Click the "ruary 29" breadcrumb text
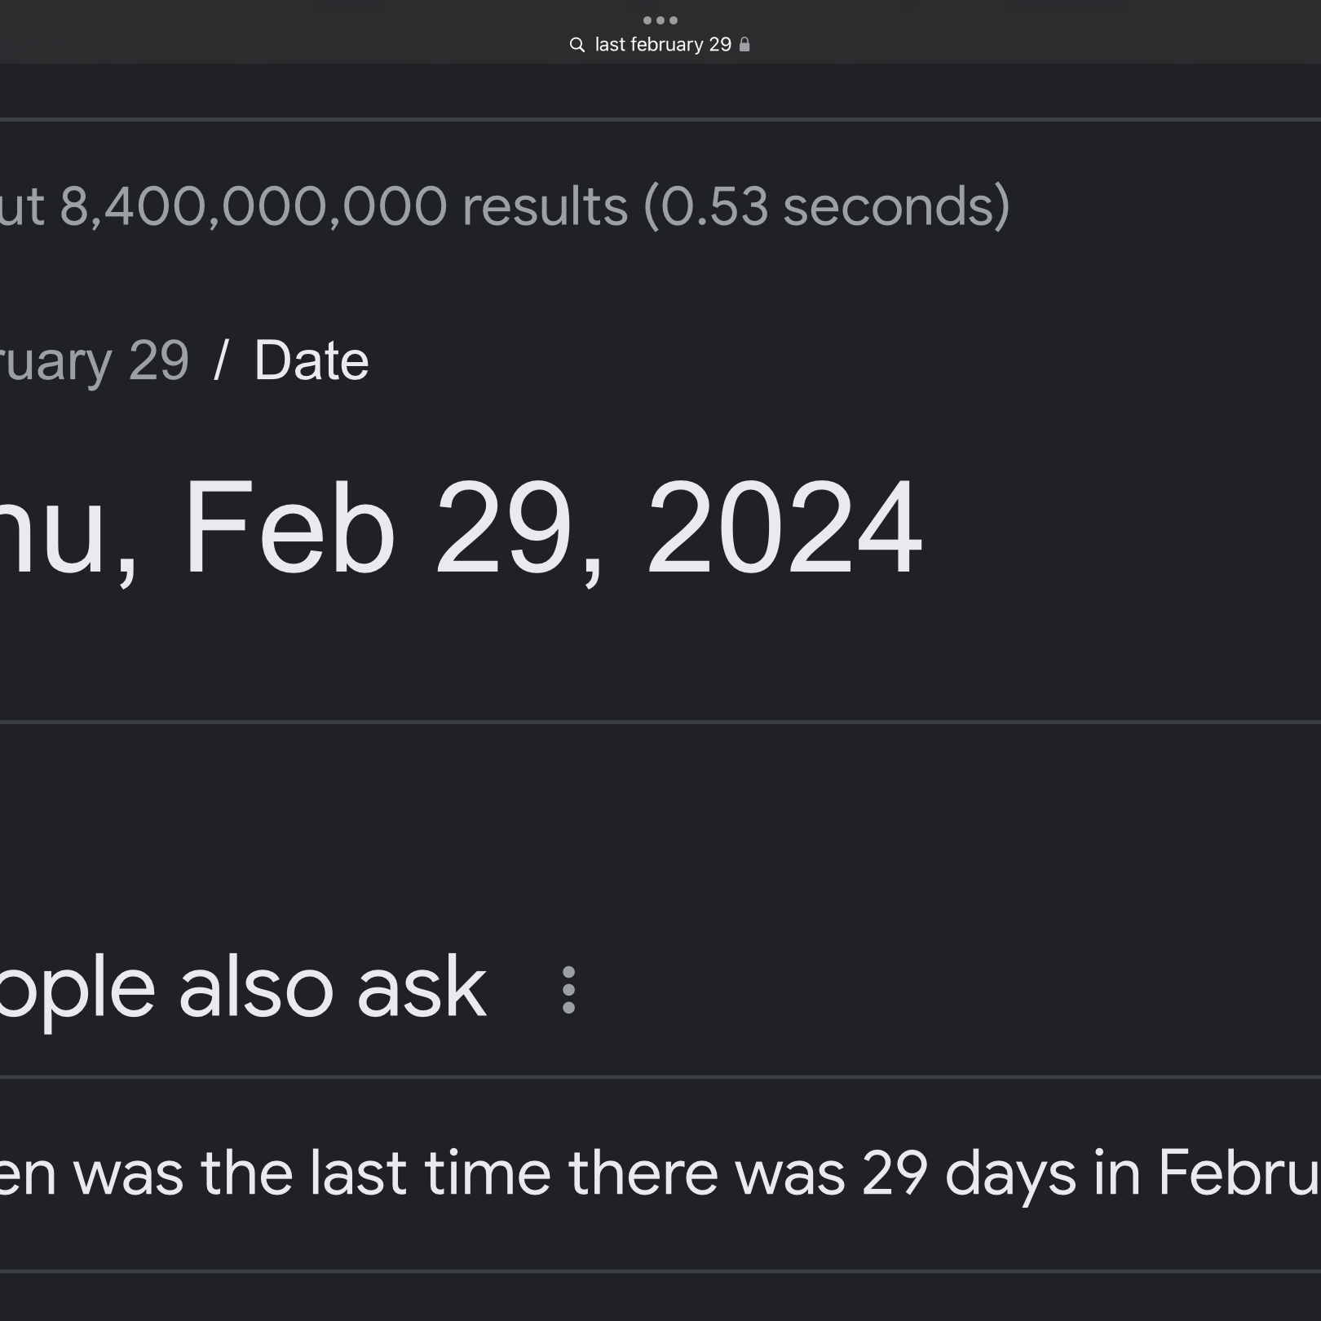 click(x=94, y=360)
